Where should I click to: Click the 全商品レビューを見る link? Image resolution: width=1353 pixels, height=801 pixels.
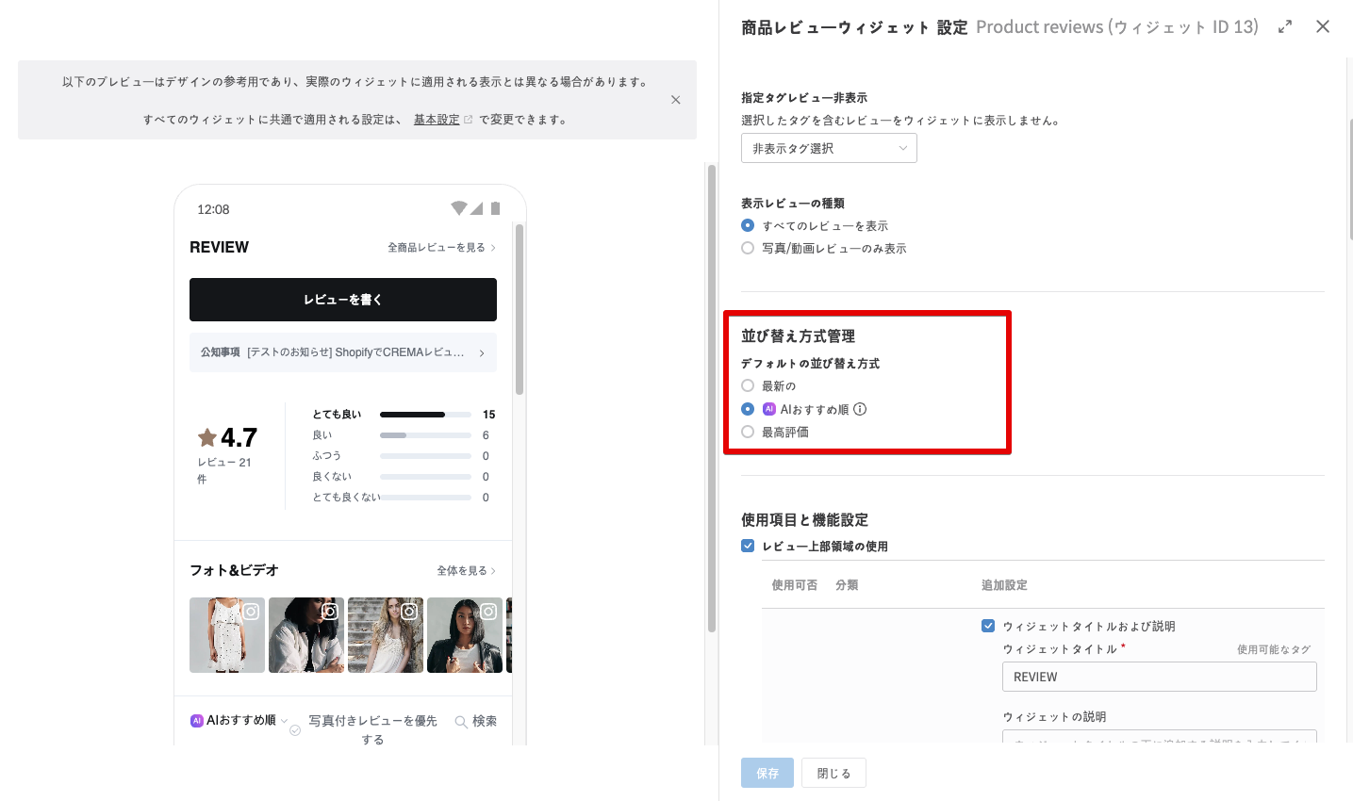(441, 248)
